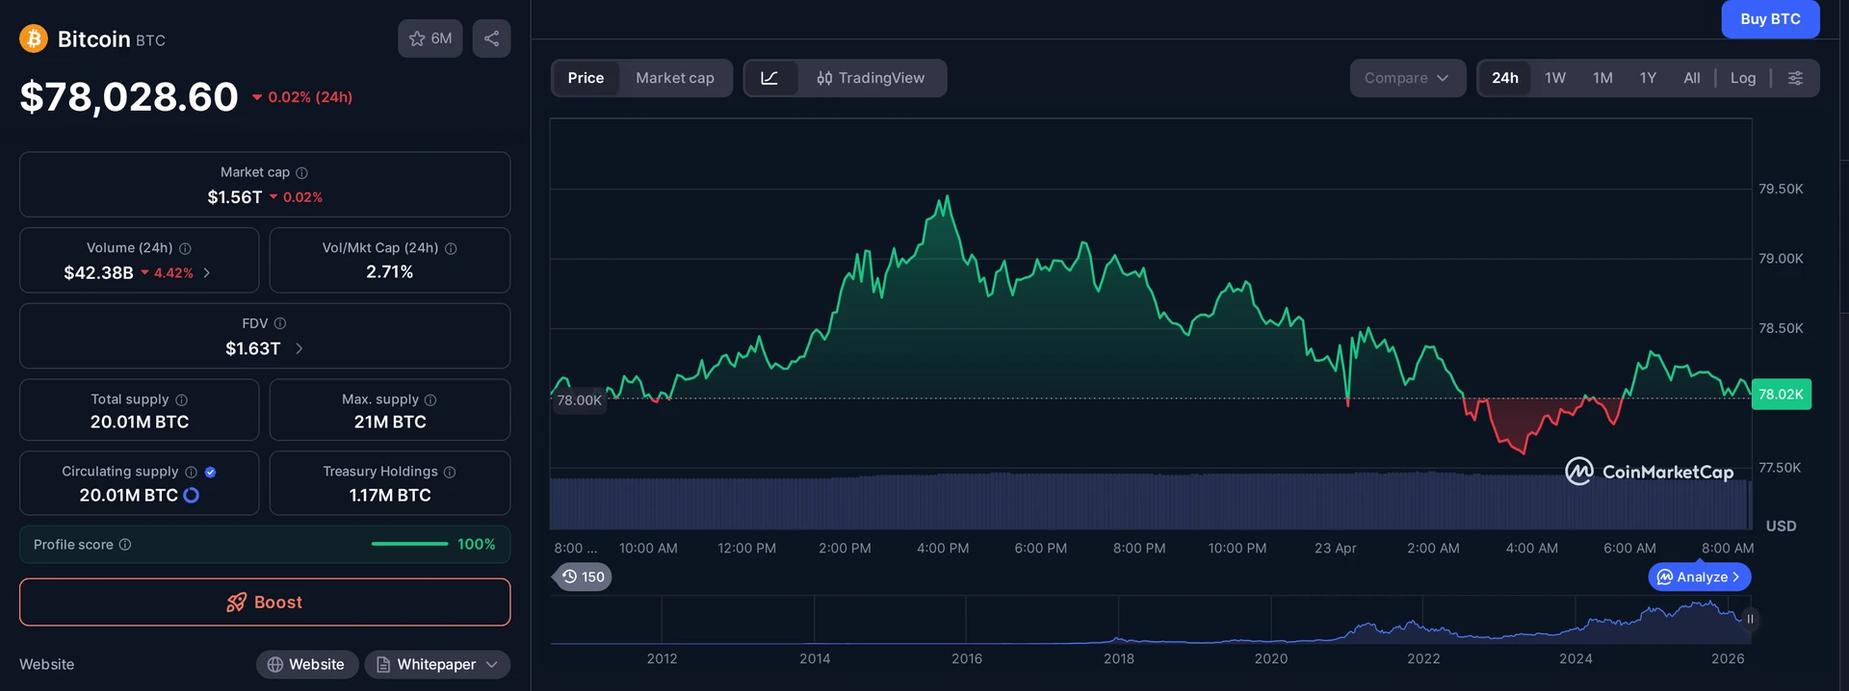Open the share icon button
The image size is (1849, 691).
click(491, 38)
